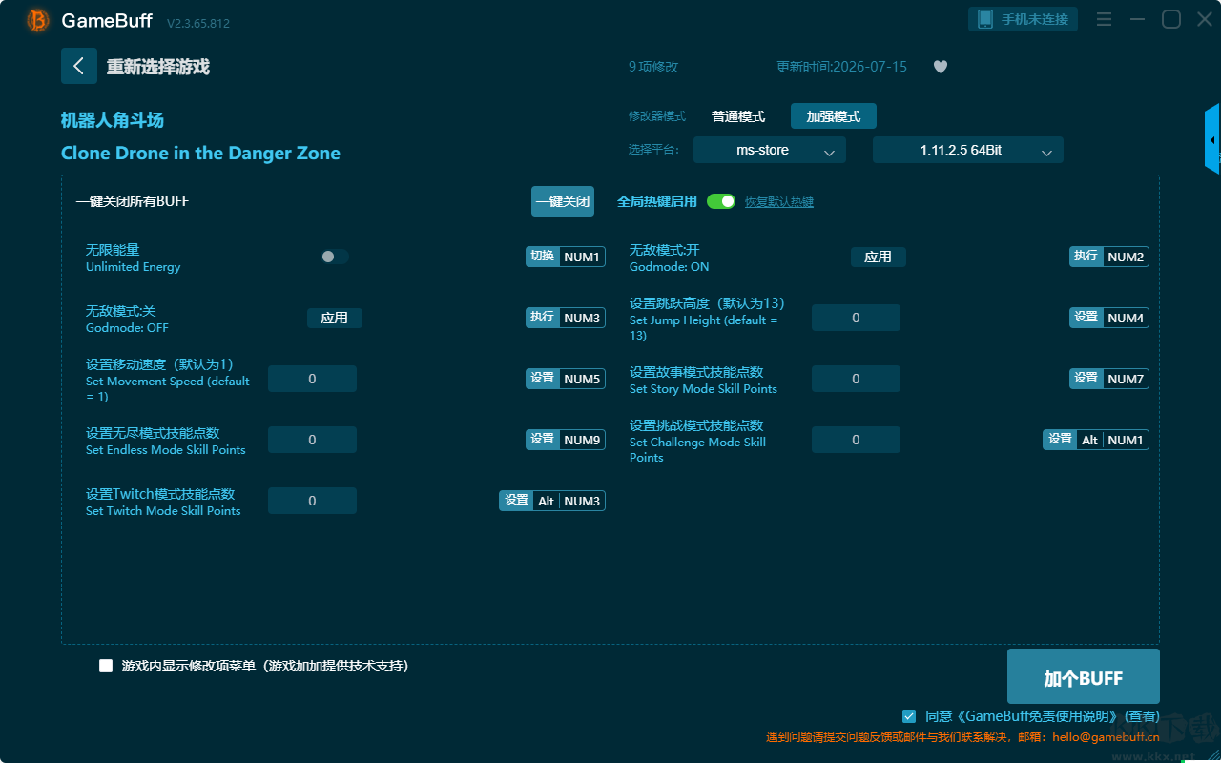Click the Challenge Mode Skill Points value field
The image size is (1221, 763).
[856, 440]
